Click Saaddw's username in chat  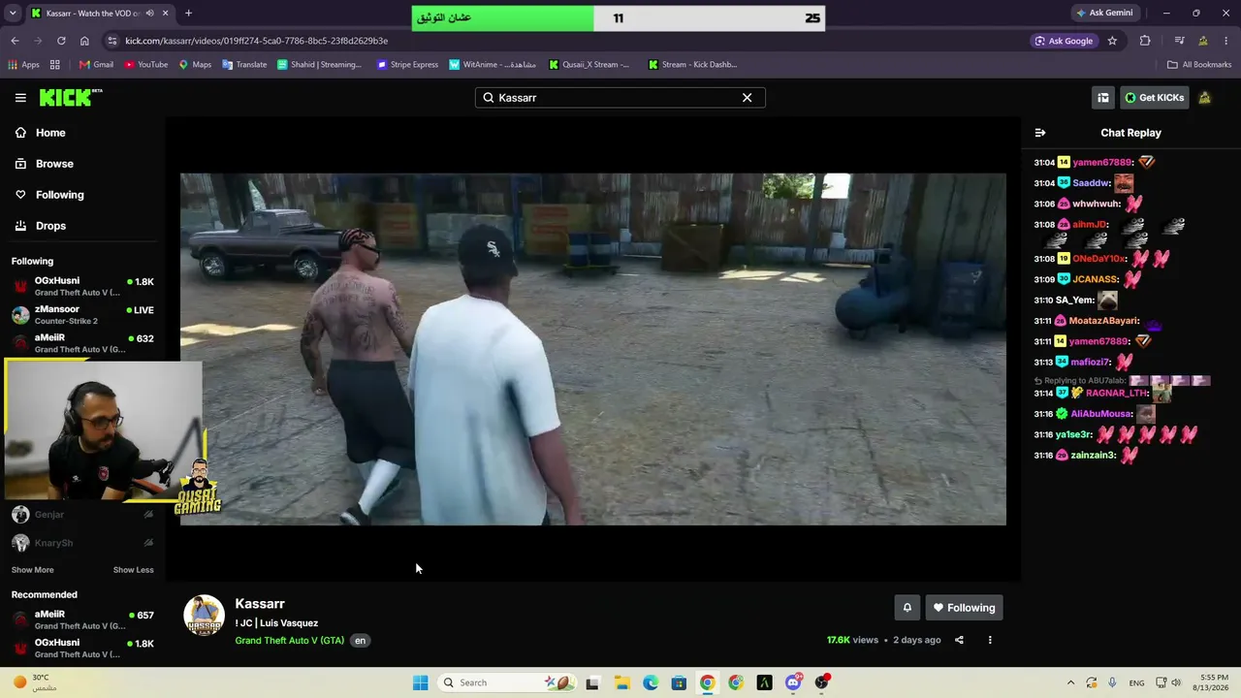click(x=1091, y=183)
